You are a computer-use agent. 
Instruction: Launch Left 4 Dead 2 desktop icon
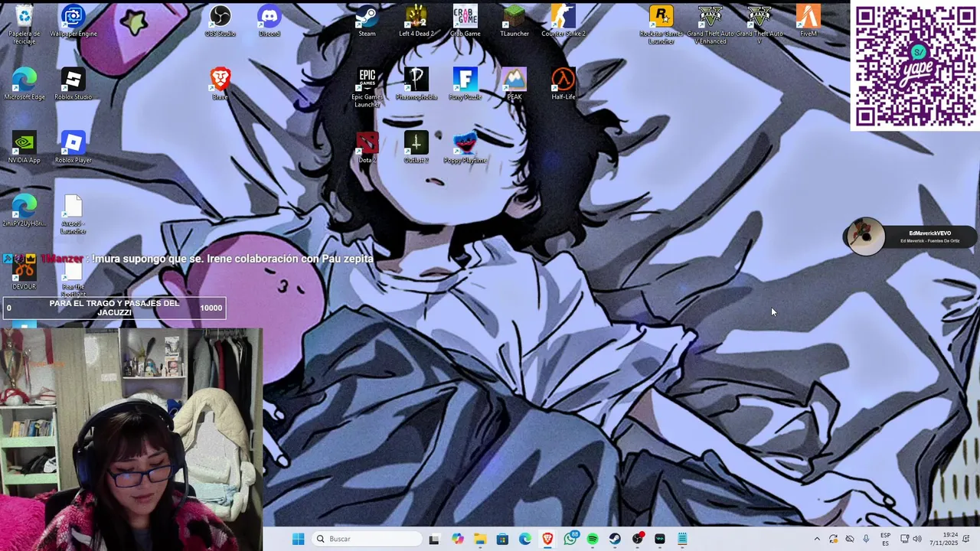tap(416, 21)
